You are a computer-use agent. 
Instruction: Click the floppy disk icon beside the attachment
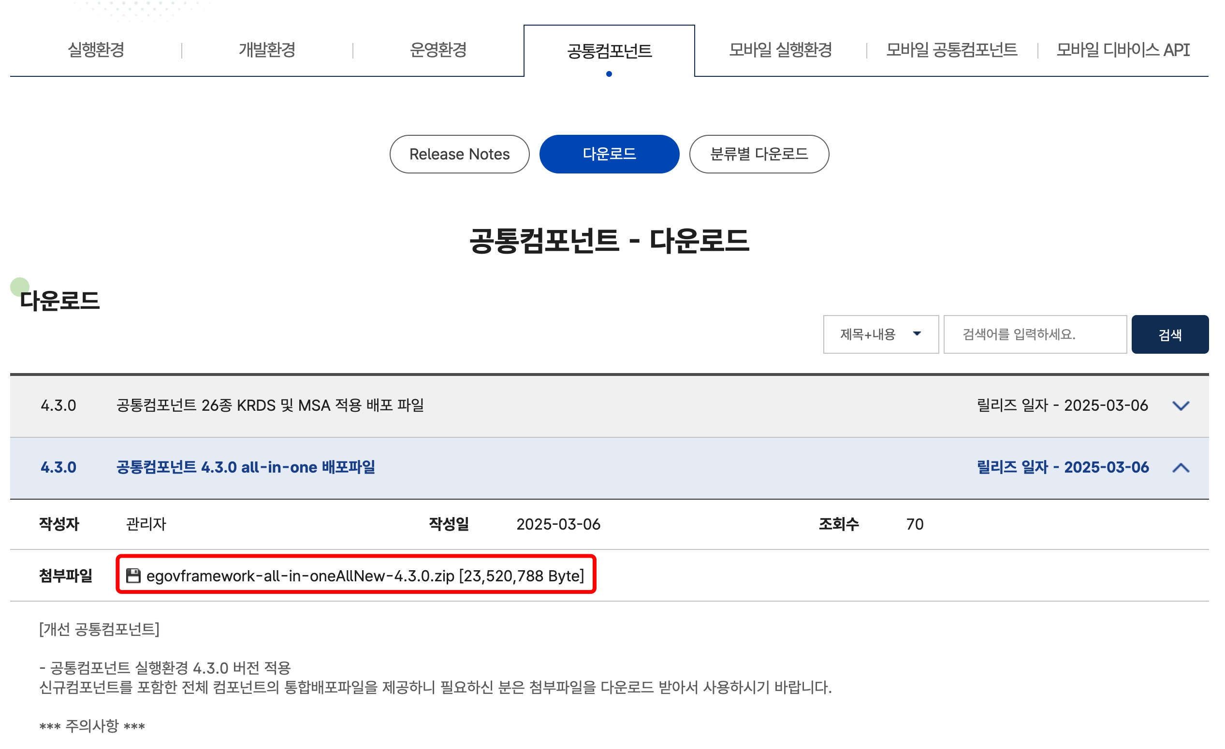(x=133, y=576)
